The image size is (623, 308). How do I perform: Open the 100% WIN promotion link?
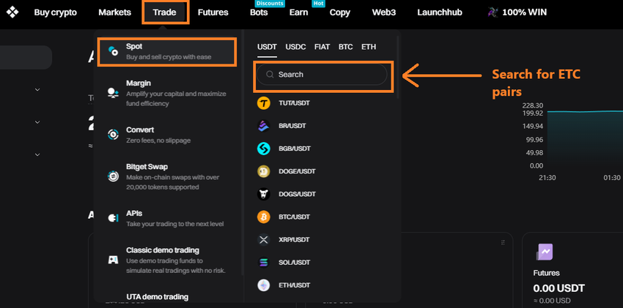[x=524, y=12]
